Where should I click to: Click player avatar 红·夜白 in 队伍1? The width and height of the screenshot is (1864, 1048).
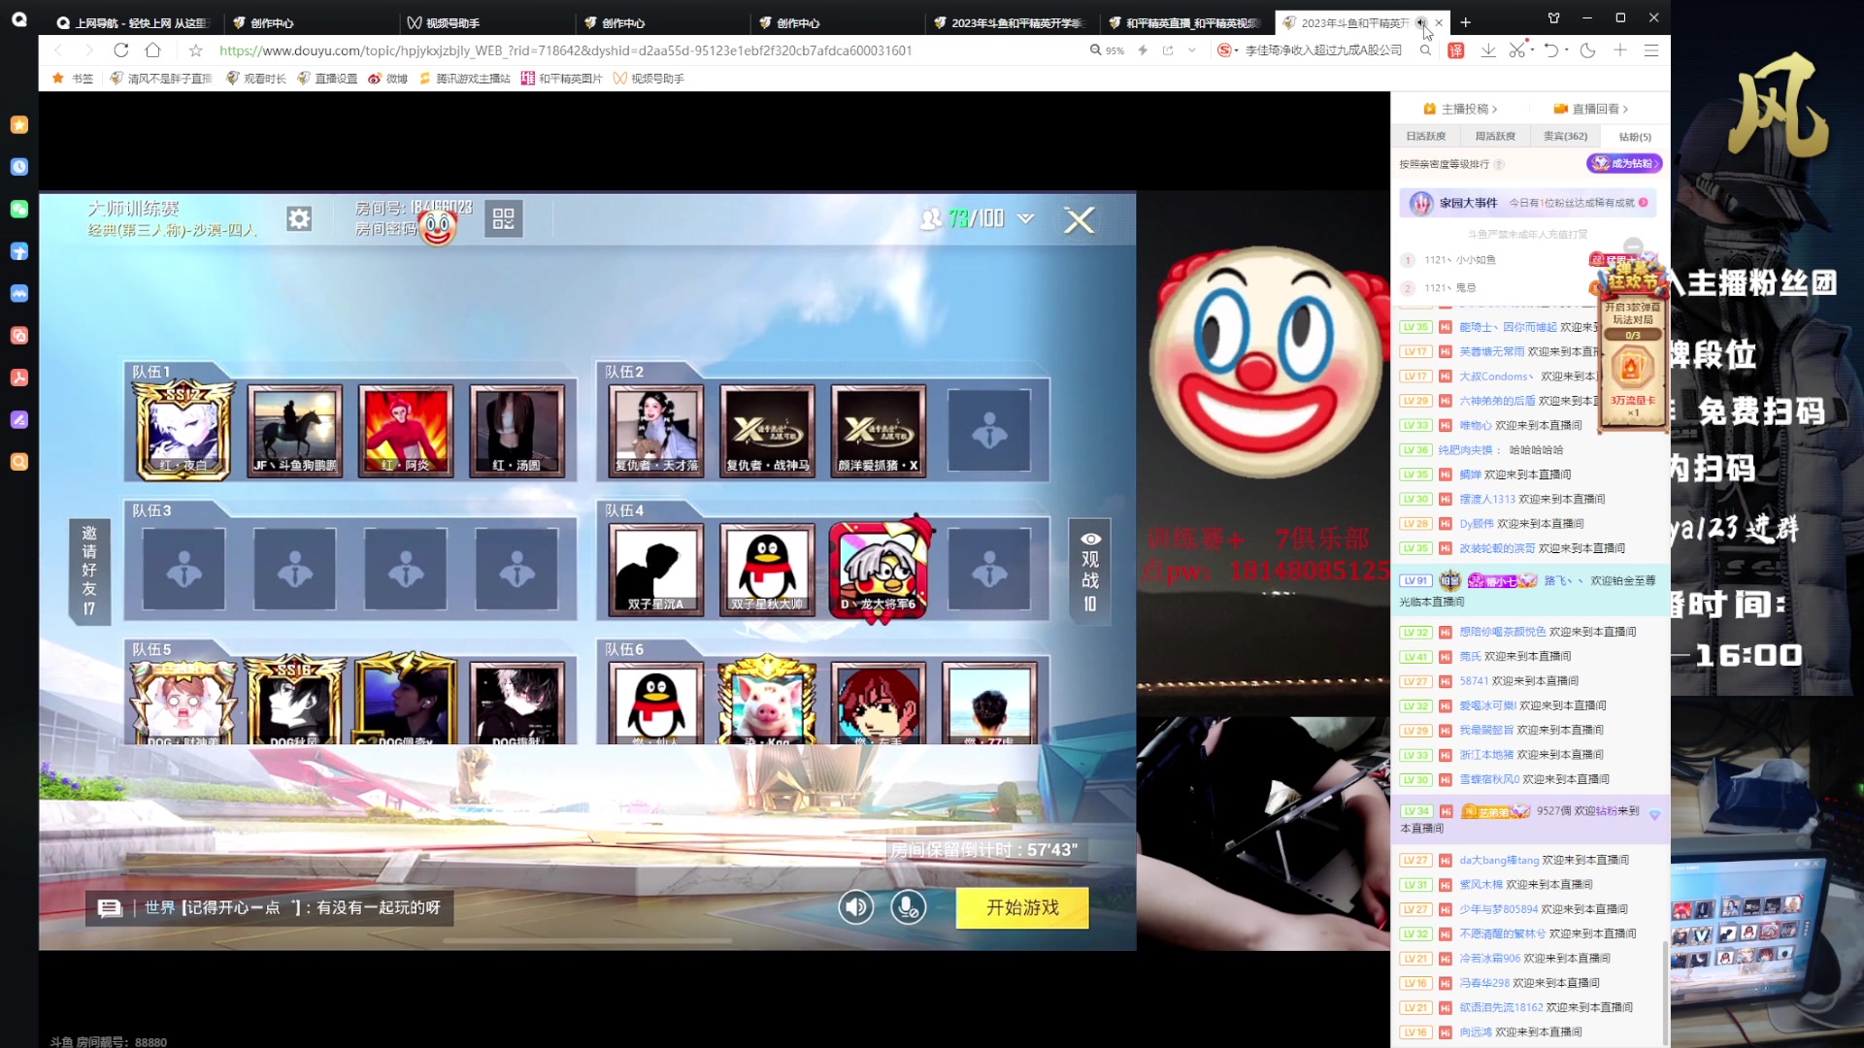tap(183, 430)
